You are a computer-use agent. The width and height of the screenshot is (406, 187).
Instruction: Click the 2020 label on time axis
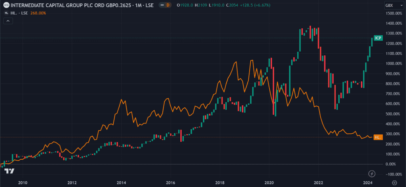click(269, 183)
